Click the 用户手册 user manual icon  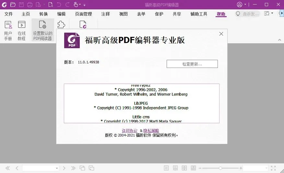pos(8,30)
